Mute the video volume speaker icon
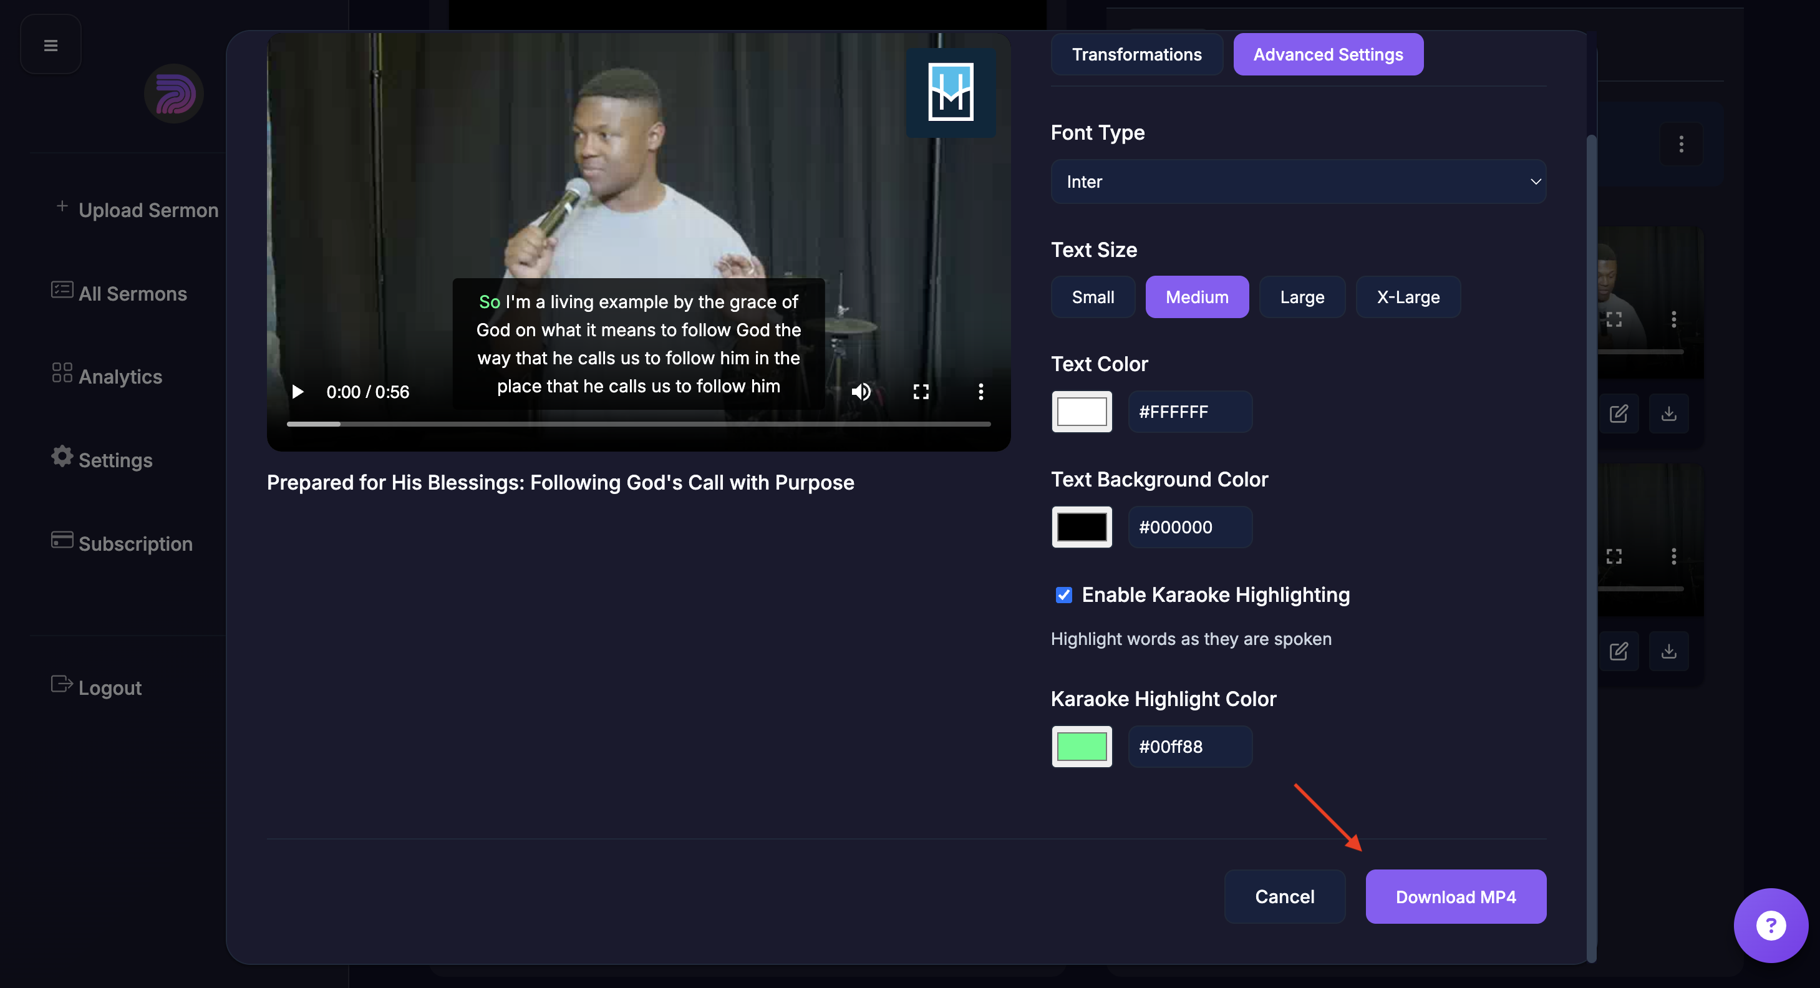The height and width of the screenshot is (988, 1820). coord(861,392)
